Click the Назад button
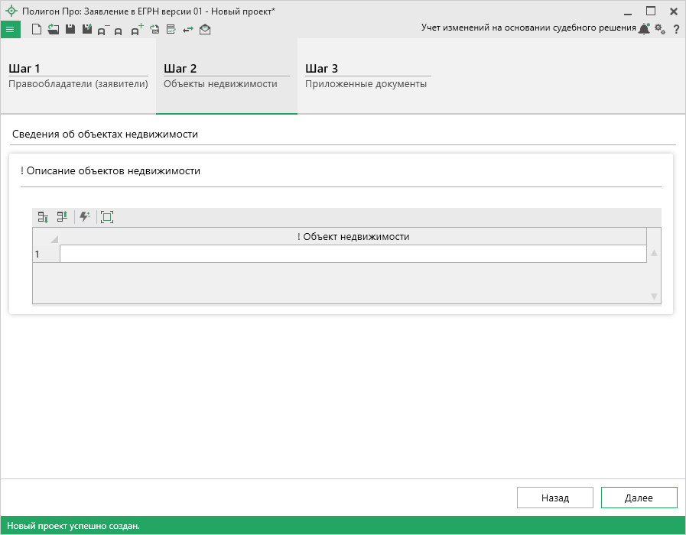Viewport: 686px width, 535px height. (555, 498)
